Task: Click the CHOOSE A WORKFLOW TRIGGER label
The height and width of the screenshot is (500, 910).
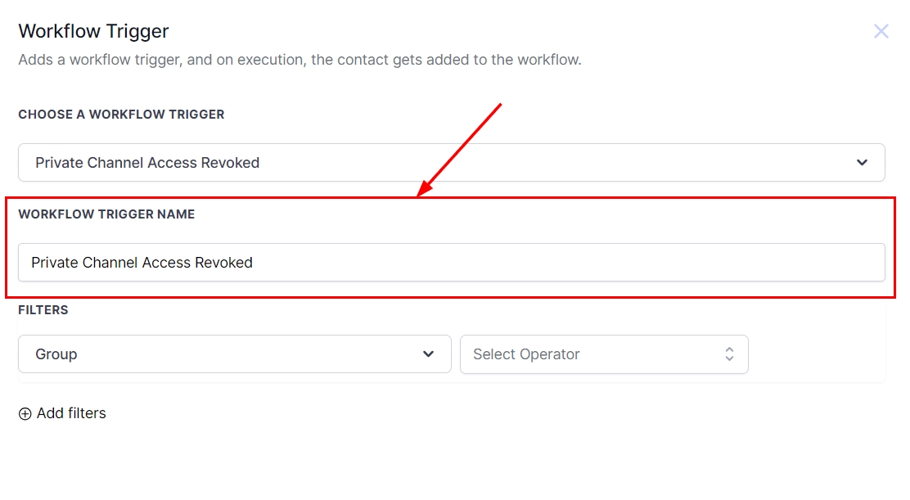Action: click(x=121, y=115)
